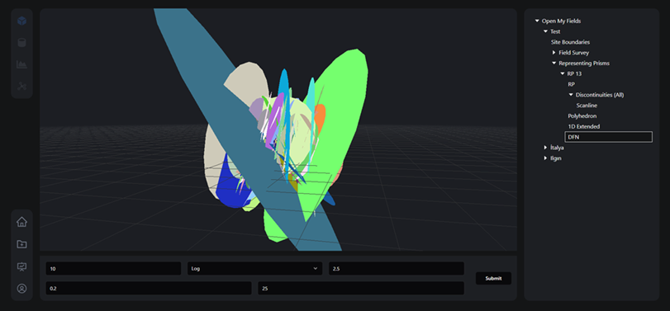This screenshot has width=670, height=311.
Task: Collapse the Discontinuities (All) node
Action: point(571,95)
